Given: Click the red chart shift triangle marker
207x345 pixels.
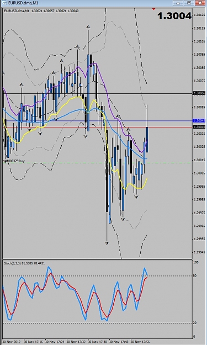Looking at the screenshot, I should click(x=153, y=9).
